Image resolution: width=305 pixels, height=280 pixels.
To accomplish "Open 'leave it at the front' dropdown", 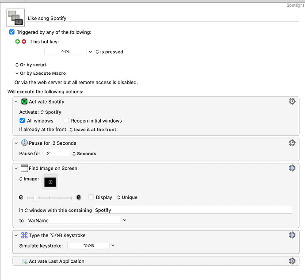I will (x=92, y=130).
